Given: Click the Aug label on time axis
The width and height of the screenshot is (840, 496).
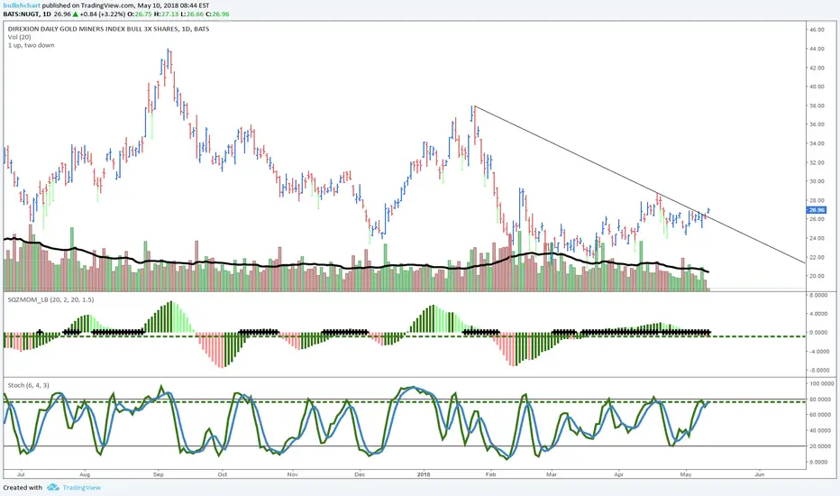Looking at the screenshot, I should (84, 474).
